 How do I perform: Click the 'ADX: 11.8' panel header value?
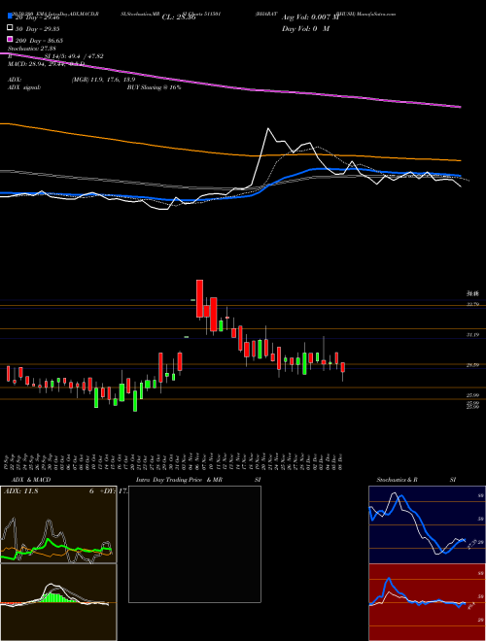(20, 491)
